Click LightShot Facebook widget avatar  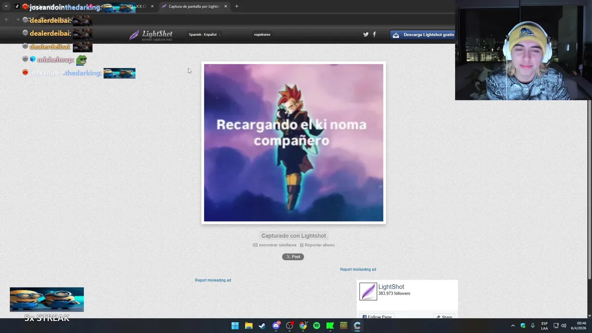coord(368,291)
